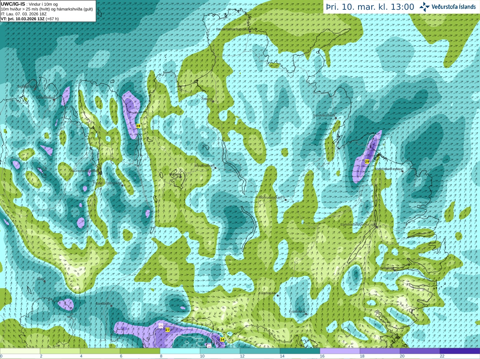Select the Mývatnsöræfi station marker
The image size is (480, 359).
click(215, 168)
